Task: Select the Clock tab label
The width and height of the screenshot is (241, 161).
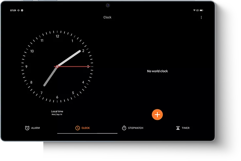Action: pos(86,128)
